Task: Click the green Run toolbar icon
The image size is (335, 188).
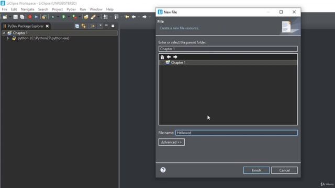Action: tap(63, 17)
